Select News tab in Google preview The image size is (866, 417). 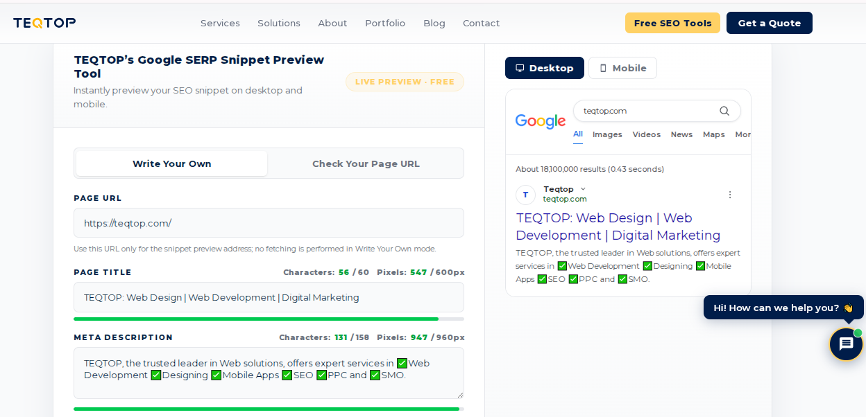[681, 134]
